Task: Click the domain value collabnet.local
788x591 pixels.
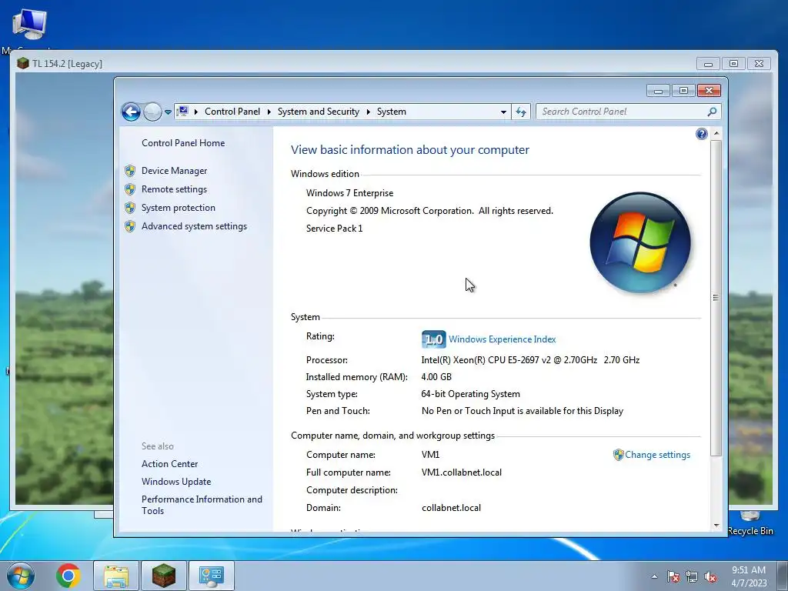Action: point(451,508)
